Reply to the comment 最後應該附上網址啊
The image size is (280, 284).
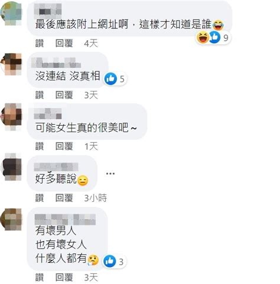click(64, 43)
